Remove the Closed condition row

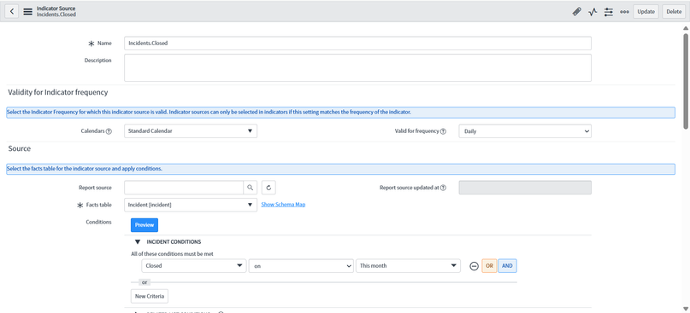(x=474, y=266)
